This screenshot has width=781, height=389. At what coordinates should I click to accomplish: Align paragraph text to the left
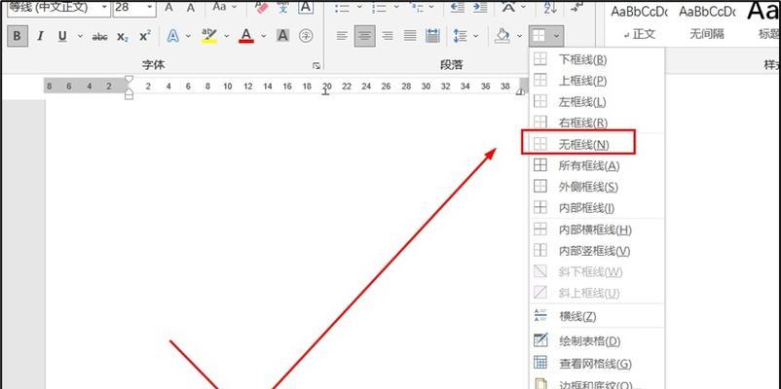[342, 36]
